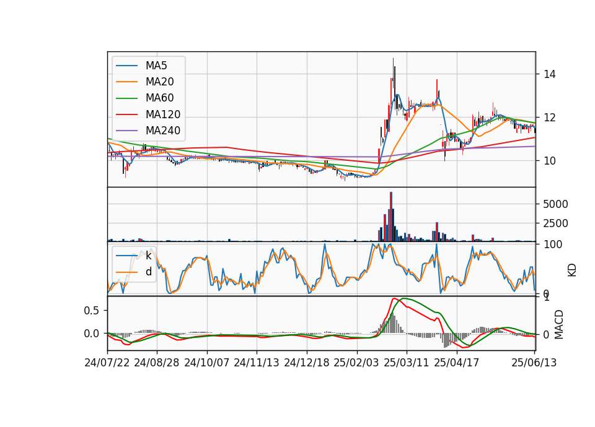The width and height of the screenshot is (595, 427).
Task: Click the price axis value 10
Action: tap(550, 161)
